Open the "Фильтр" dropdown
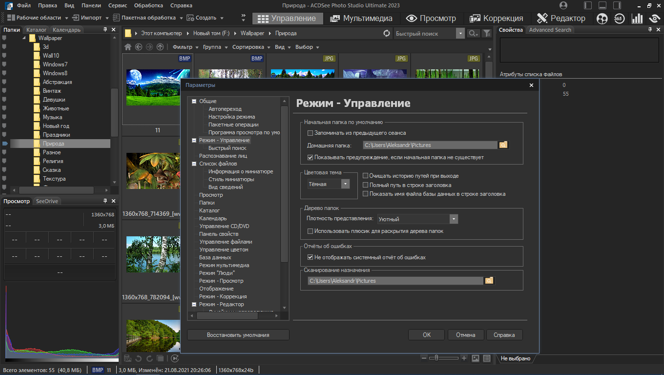The image size is (664, 375). (186, 47)
